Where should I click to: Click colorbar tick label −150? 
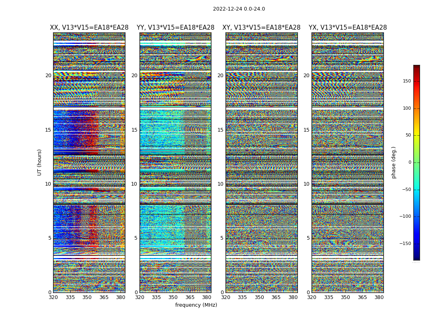pos(405,243)
